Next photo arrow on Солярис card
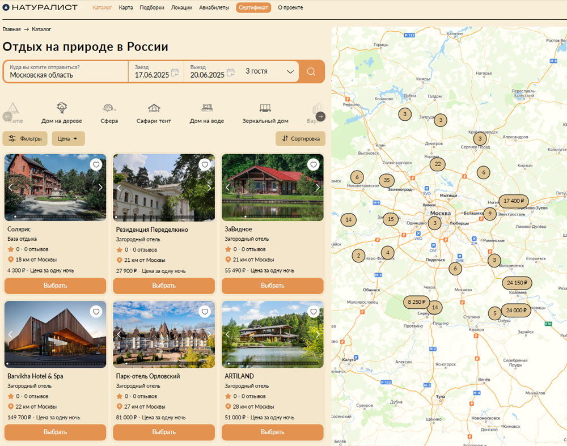This screenshot has width=567, height=446. click(100, 187)
